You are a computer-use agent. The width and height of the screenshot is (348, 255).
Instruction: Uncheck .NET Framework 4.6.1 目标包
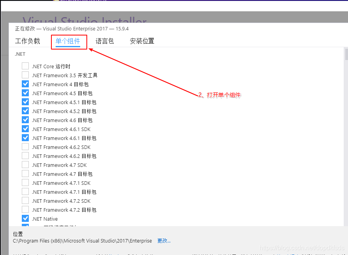tap(25, 138)
